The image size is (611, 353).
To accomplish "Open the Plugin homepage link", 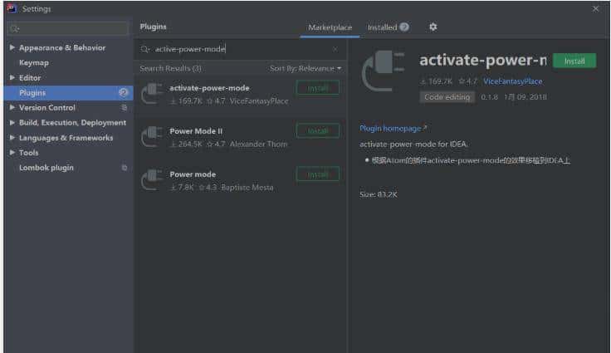I will (393, 129).
